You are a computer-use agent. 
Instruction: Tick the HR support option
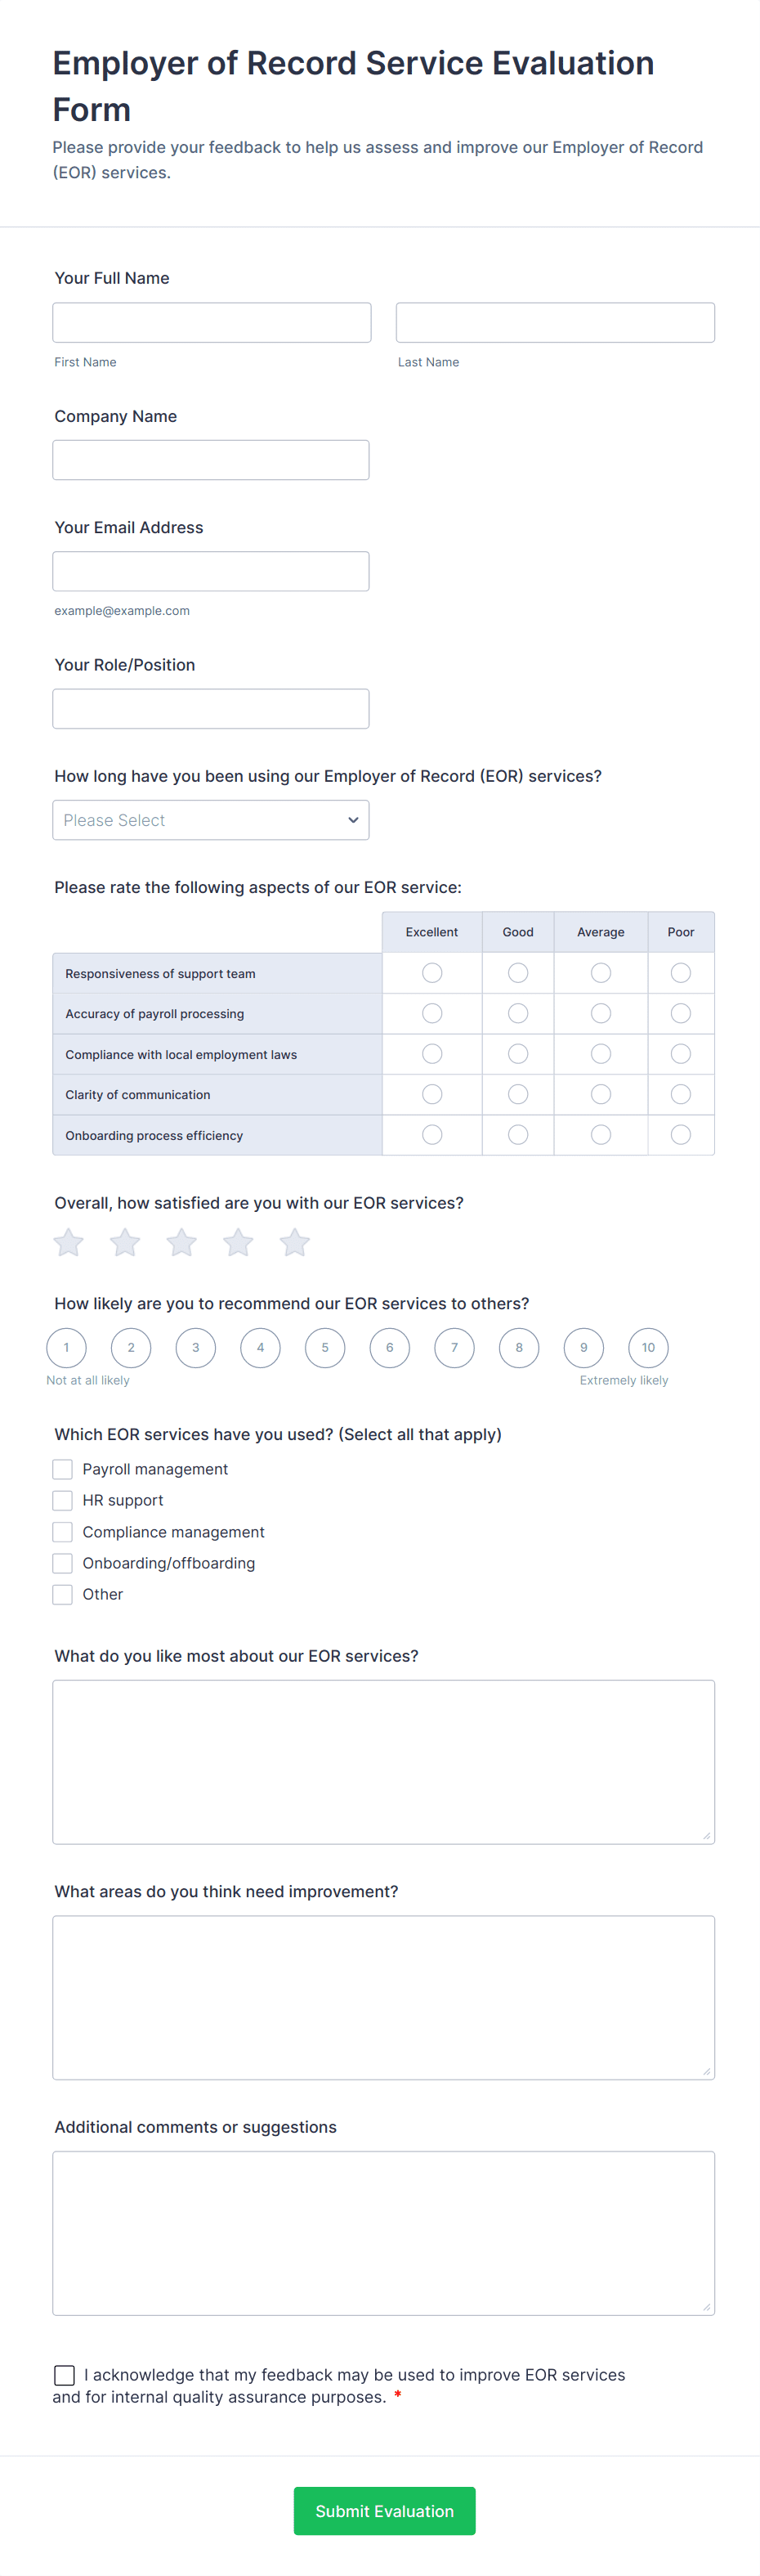click(x=63, y=1500)
